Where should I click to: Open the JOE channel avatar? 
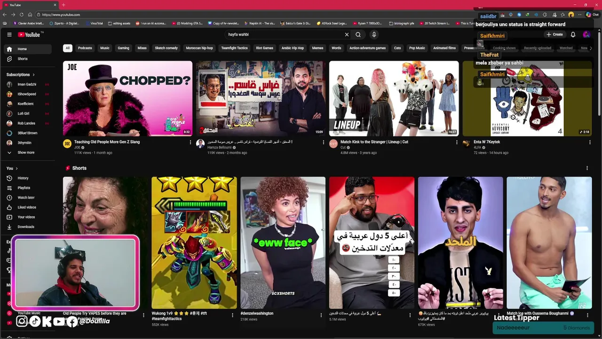coord(67,144)
